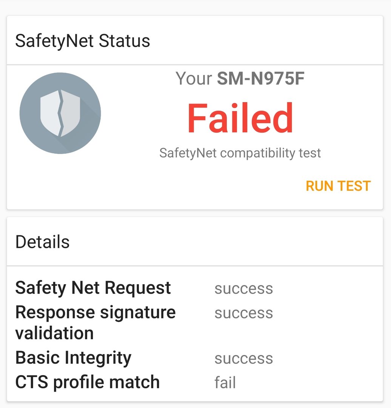The height and width of the screenshot is (408, 391).
Task: Click the divider line under the Details header
Action: point(195,266)
